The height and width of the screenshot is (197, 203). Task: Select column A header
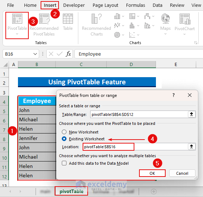click(x=14, y=64)
